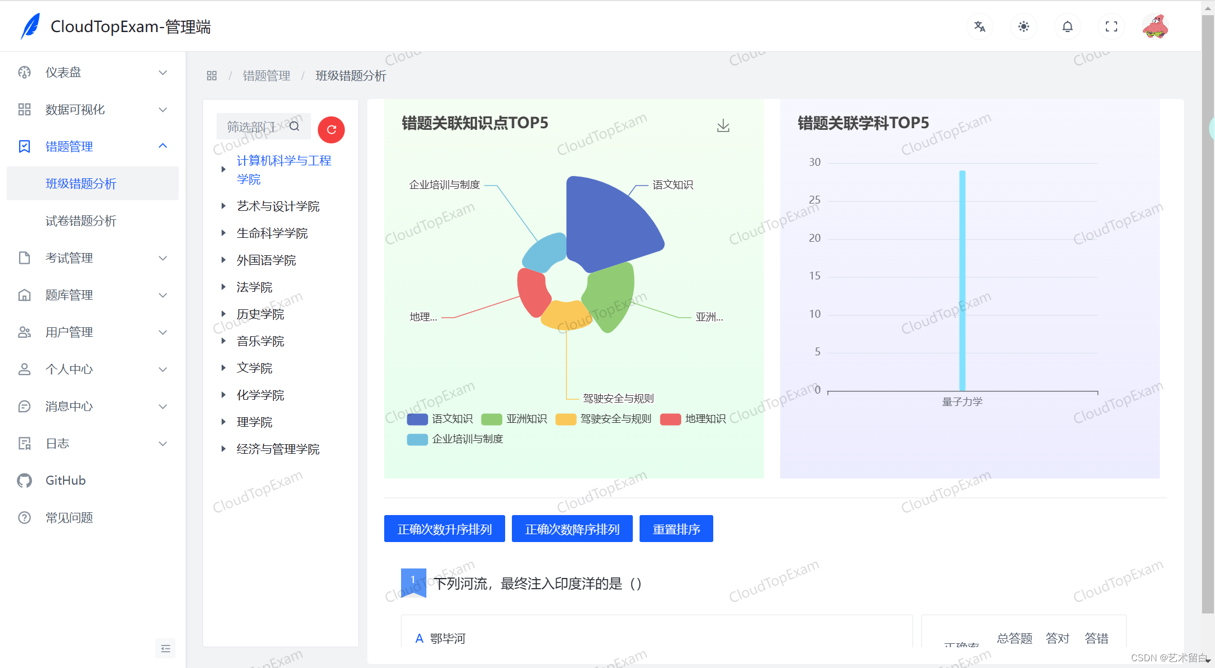Collapse the 错题管理 menu section
Viewport: 1215px width, 668px height.
point(69,146)
